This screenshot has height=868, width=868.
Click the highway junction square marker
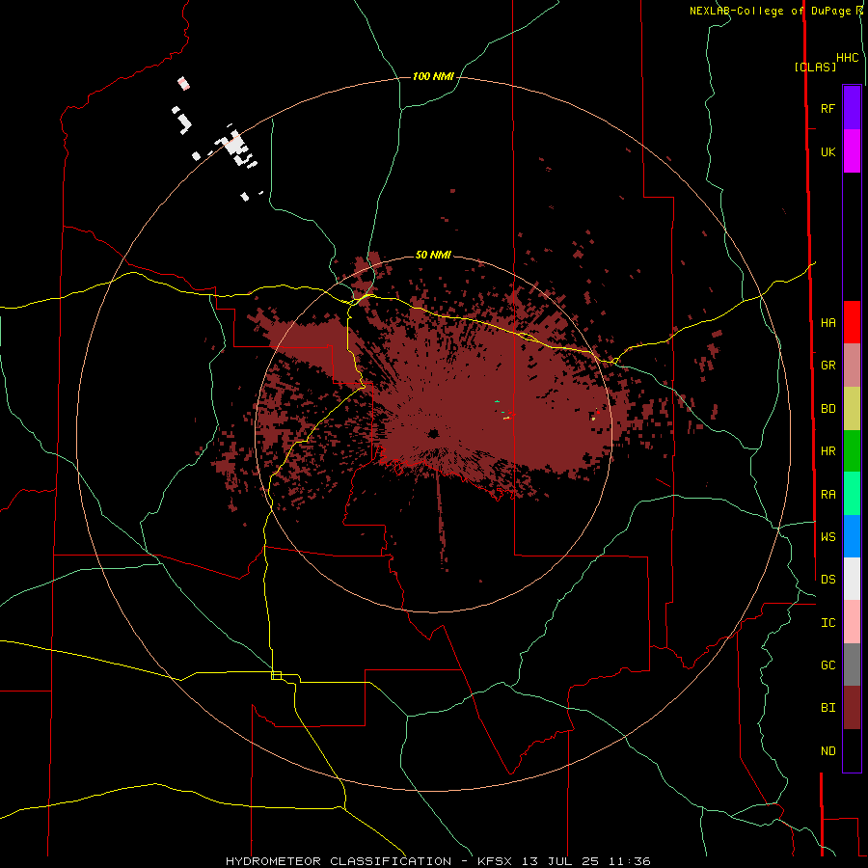click(276, 675)
